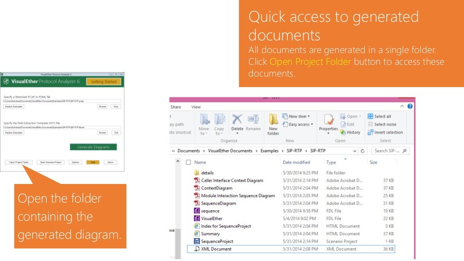The image size is (464, 261).
Task: Click the Edit item in Open group
Action: (x=348, y=124)
